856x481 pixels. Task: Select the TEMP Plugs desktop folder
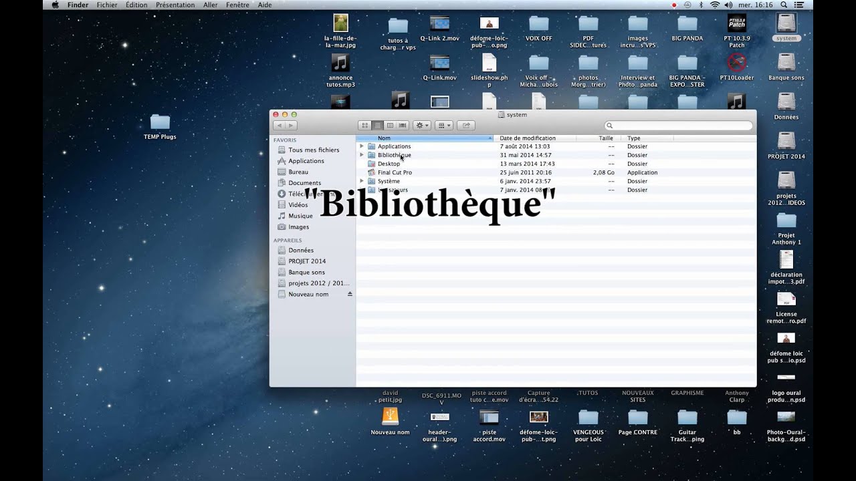(160, 127)
